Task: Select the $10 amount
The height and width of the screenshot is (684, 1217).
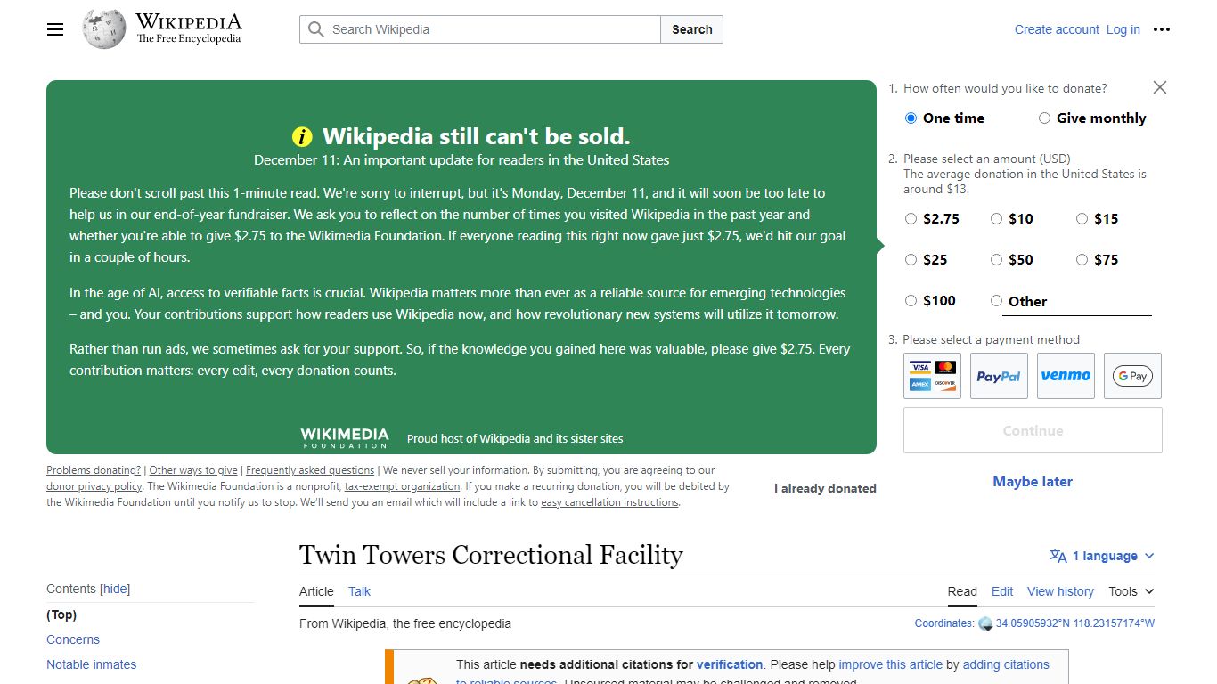Action: coord(996,219)
